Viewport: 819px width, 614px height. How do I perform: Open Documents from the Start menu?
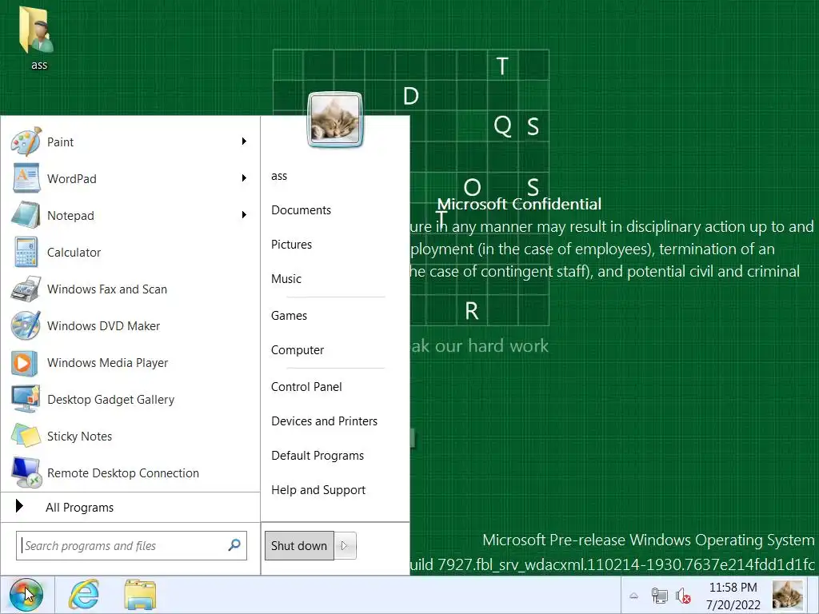click(x=301, y=210)
